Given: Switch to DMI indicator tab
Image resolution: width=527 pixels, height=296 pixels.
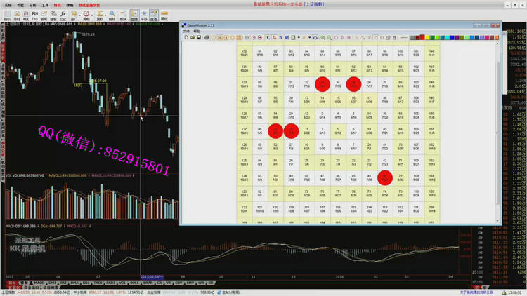Looking at the screenshot, I should pyautogui.click(x=52, y=283).
